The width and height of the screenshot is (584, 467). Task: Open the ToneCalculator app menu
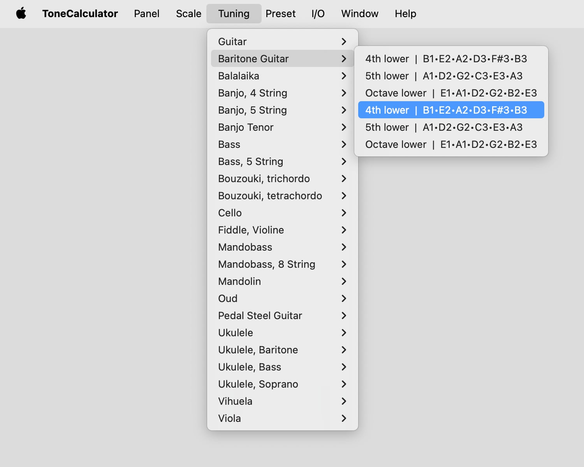80,14
